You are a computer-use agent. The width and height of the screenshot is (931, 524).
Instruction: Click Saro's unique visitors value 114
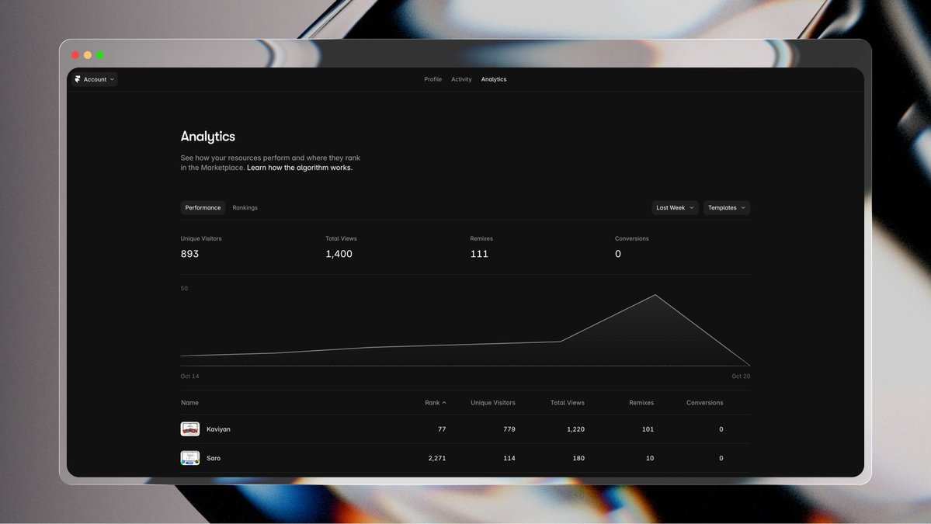pyautogui.click(x=509, y=458)
